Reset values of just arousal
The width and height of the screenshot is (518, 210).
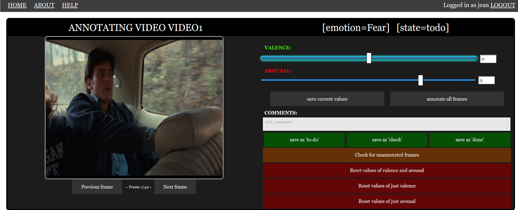387,201
